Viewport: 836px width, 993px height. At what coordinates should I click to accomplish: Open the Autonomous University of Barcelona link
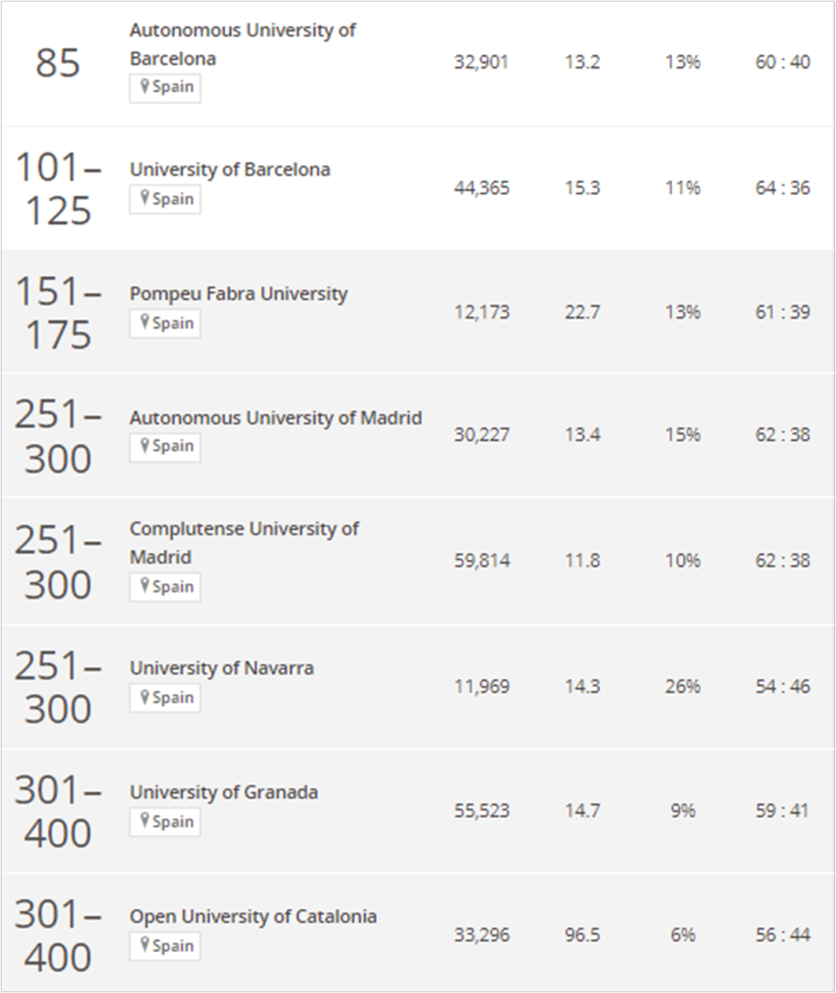click(242, 44)
